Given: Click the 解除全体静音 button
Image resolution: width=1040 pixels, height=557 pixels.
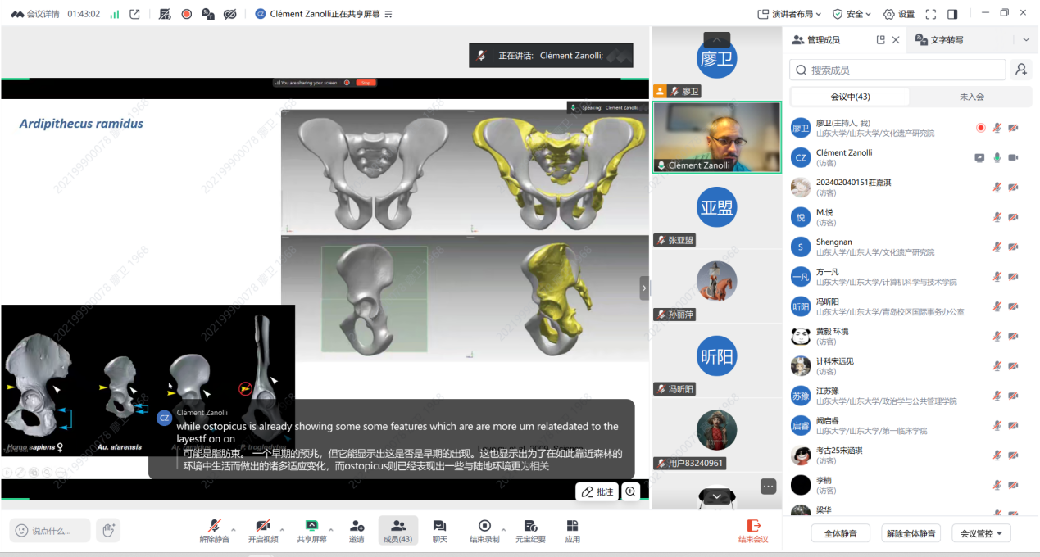Looking at the screenshot, I should tap(911, 533).
